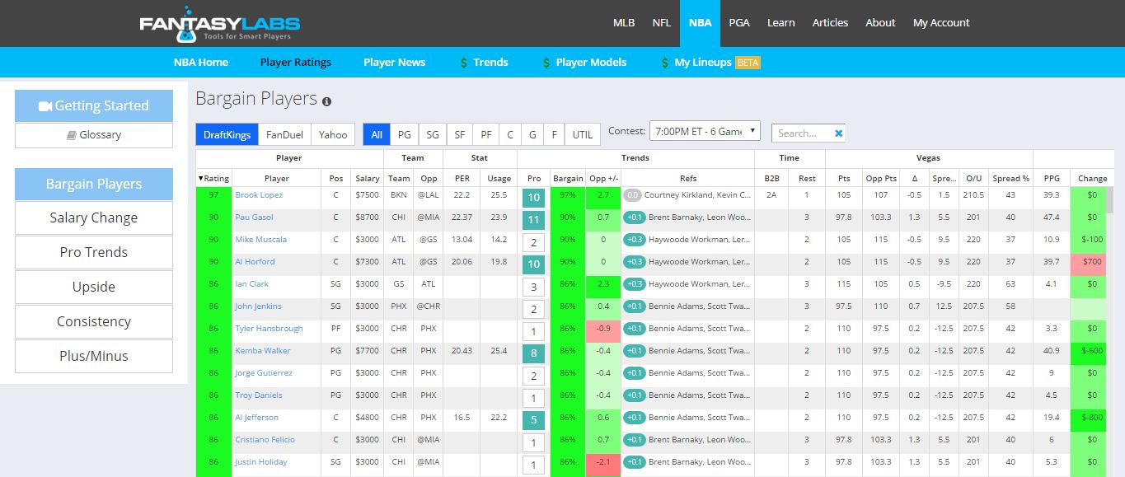Filter players by UTIL position
1125x477 pixels.
click(x=583, y=134)
